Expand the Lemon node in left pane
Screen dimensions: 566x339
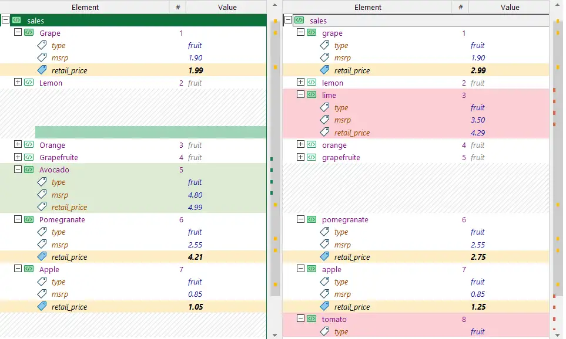pos(18,82)
